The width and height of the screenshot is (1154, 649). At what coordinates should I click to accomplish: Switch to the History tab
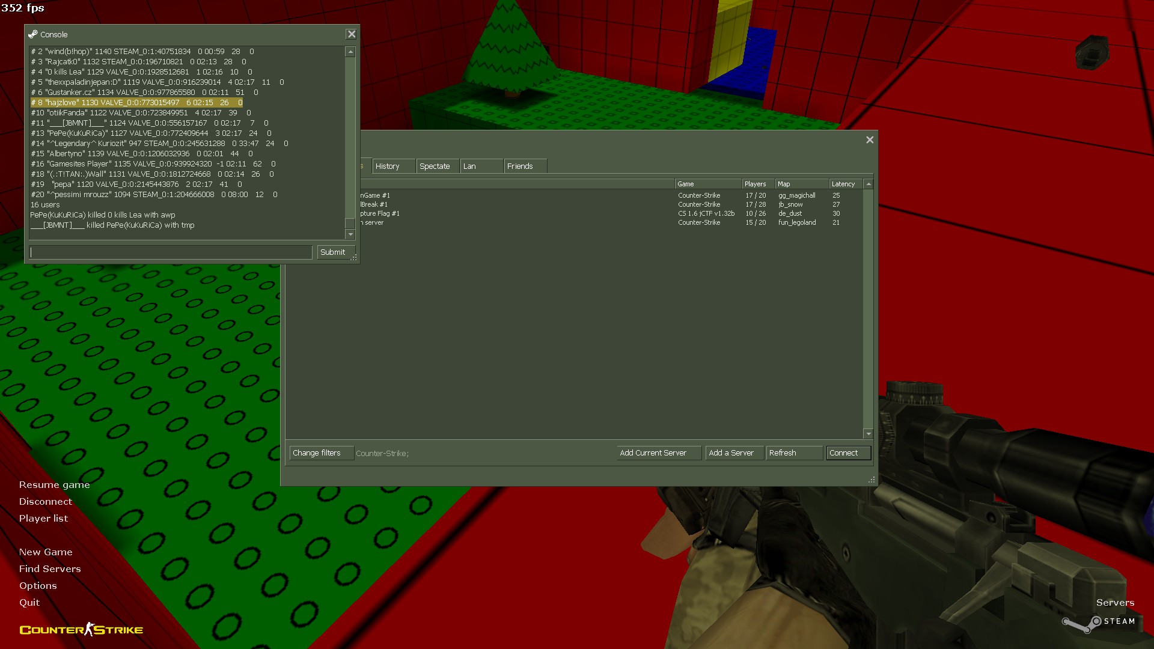pyautogui.click(x=394, y=166)
